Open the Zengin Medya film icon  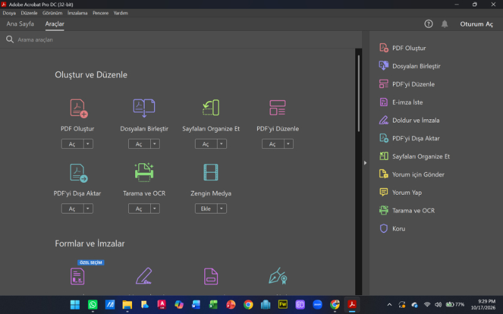(x=211, y=172)
